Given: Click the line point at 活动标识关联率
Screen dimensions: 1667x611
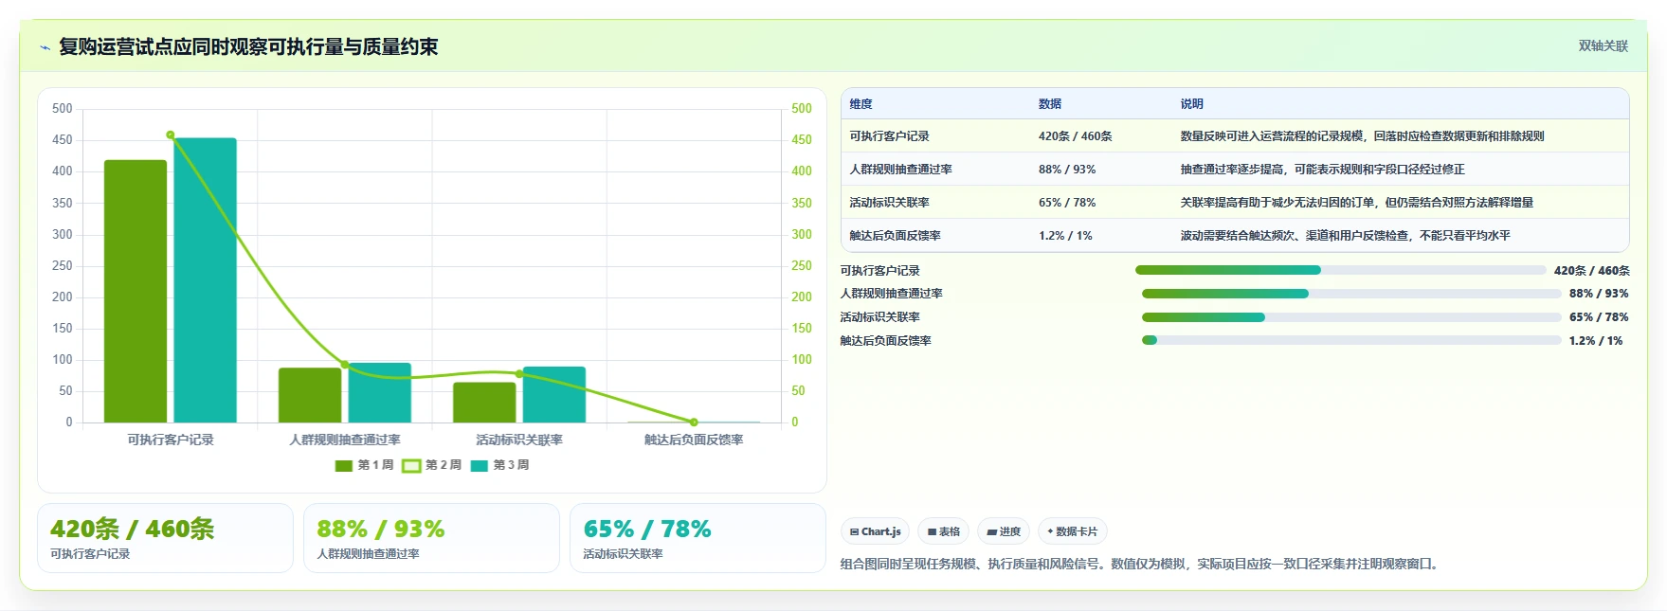Looking at the screenshot, I should tap(519, 374).
